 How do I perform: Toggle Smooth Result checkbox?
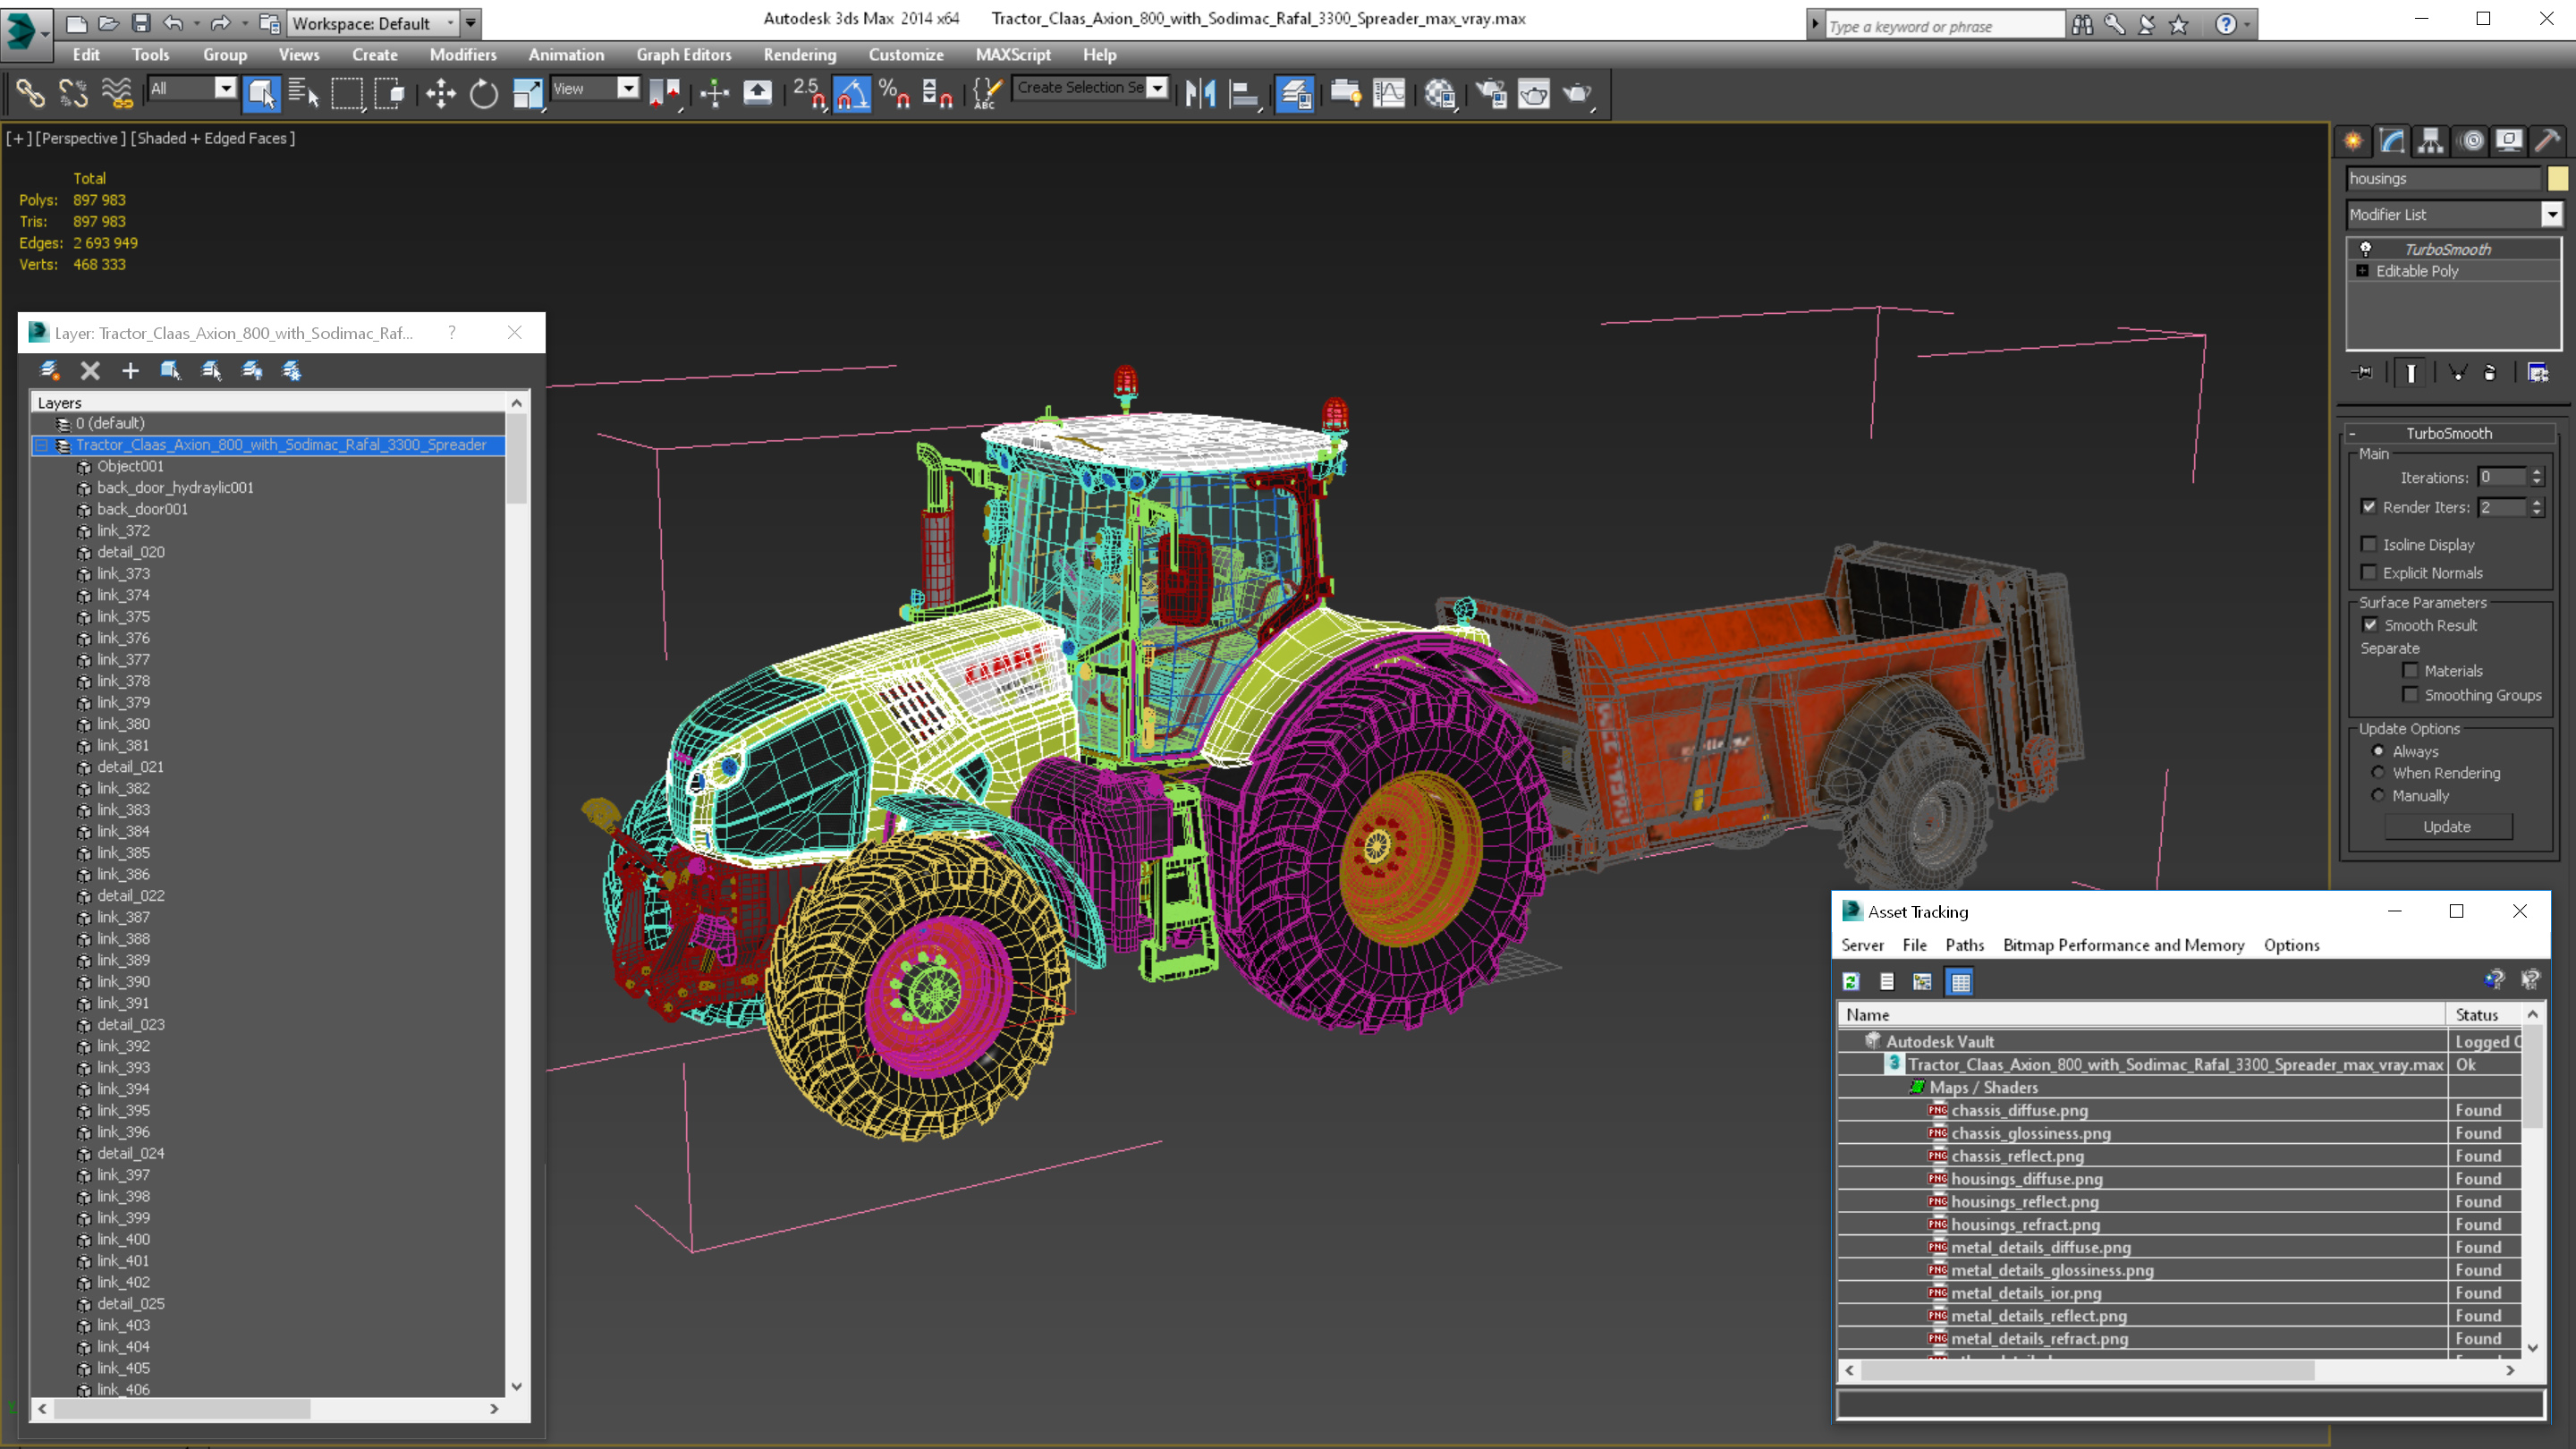[2370, 625]
